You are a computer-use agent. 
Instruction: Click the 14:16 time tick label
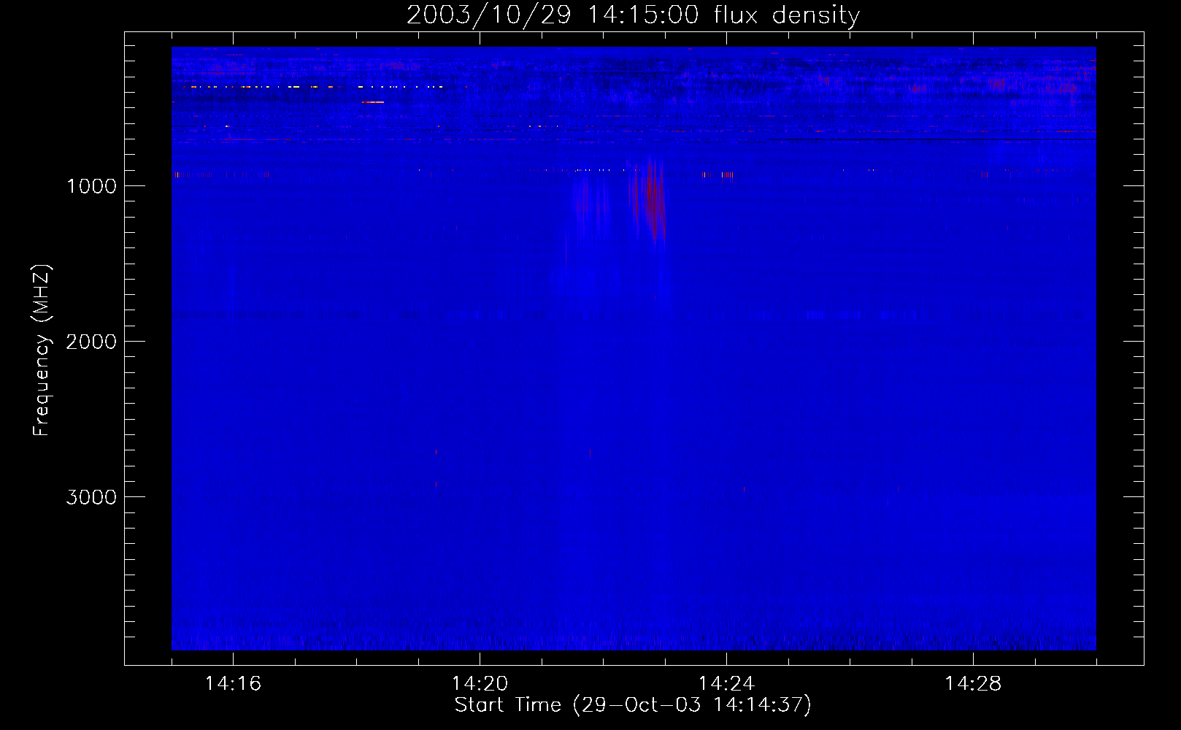[x=233, y=683]
